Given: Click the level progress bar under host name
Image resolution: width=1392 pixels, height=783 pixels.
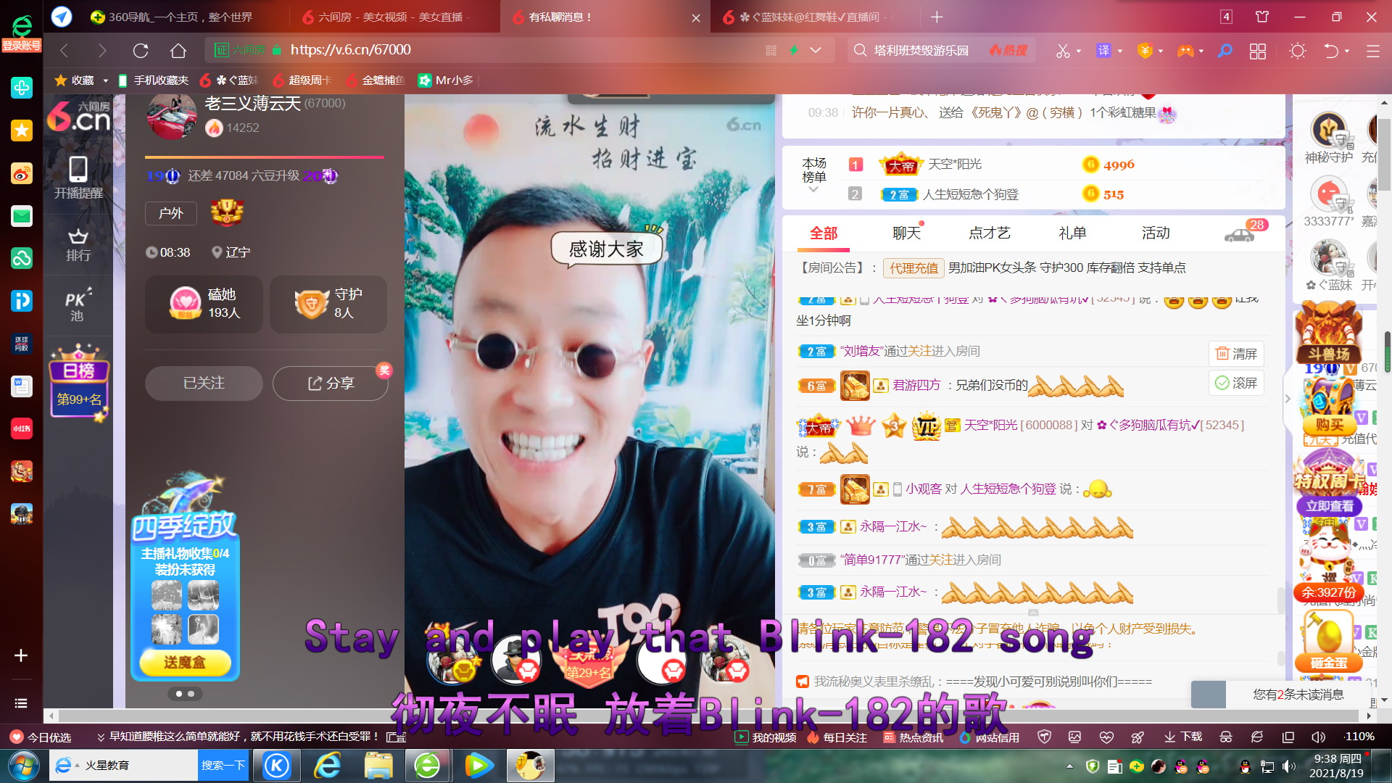Looking at the screenshot, I should 264,157.
